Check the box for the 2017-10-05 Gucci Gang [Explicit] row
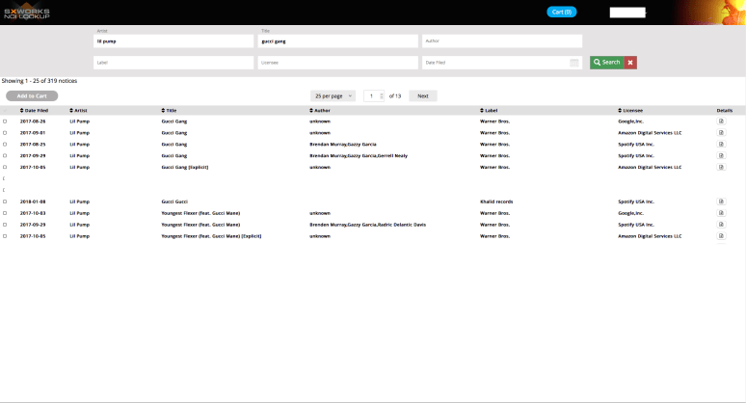The image size is (746, 403). (x=5, y=167)
